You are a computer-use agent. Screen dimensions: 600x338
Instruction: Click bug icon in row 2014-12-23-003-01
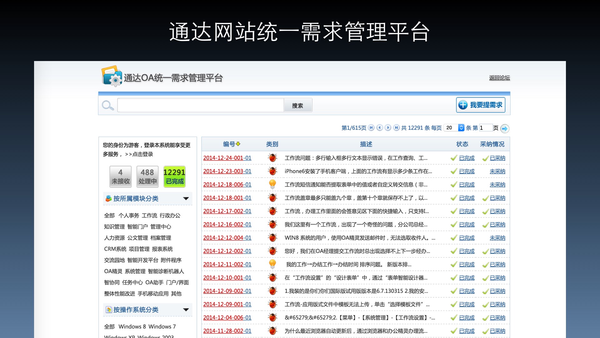272,171
